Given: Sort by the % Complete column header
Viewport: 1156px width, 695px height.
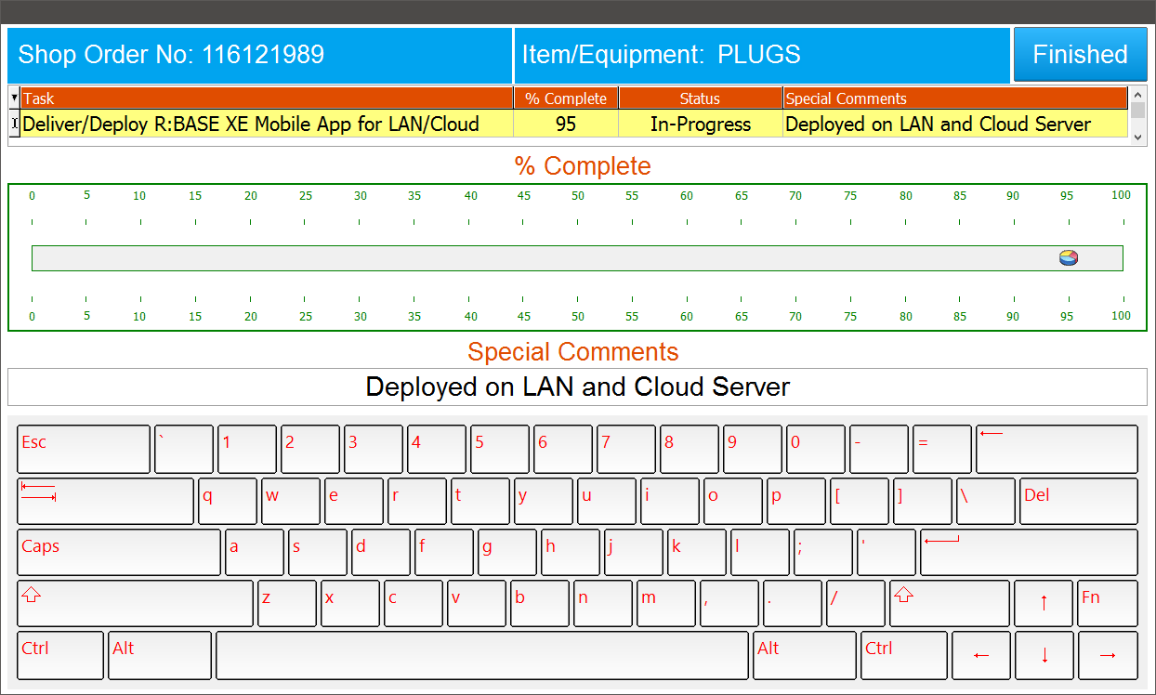Looking at the screenshot, I should [x=565, y=98].
